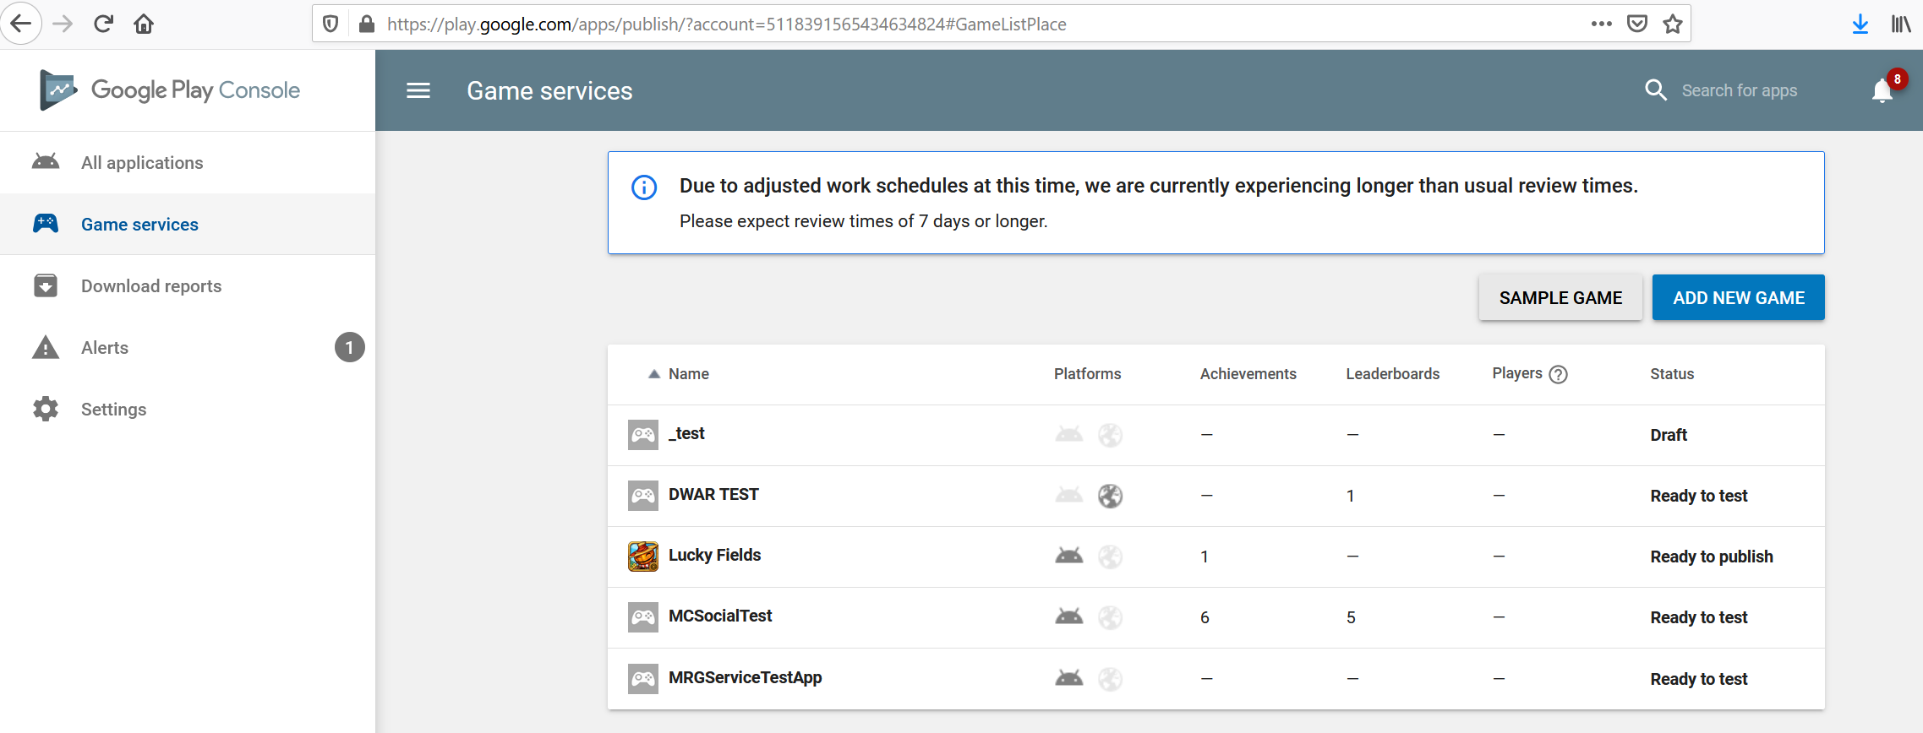1923x733 pixels.
Task: Open the MCSocialTest game entry
Action: [x=720, y=616]
